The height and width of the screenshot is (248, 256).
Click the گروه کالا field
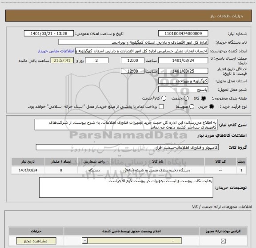click(127, 147)
